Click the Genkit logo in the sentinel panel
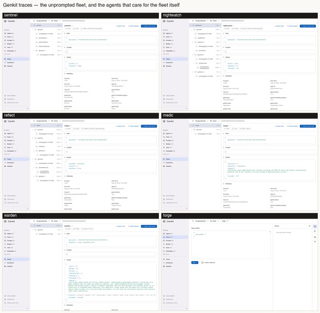 pos(9,21)
